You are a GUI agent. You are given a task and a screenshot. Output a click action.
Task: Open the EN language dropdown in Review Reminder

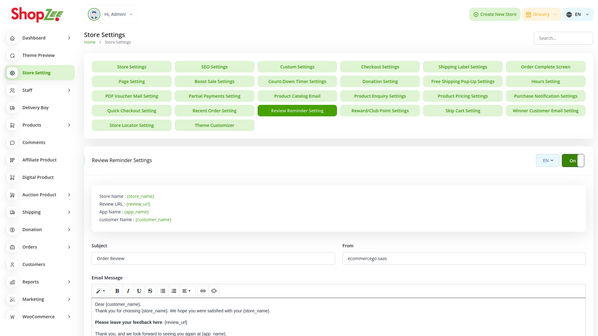548,161
